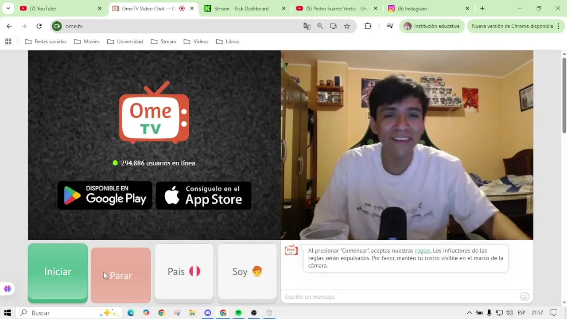Click the ESP language indicator

point(521,313)
